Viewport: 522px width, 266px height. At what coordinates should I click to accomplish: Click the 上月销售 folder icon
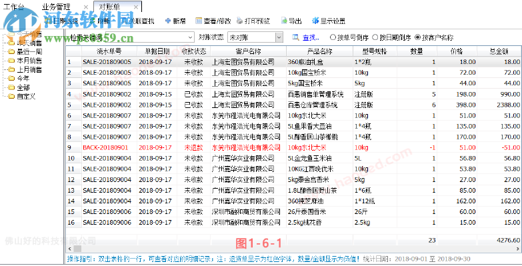pos(11,69)
